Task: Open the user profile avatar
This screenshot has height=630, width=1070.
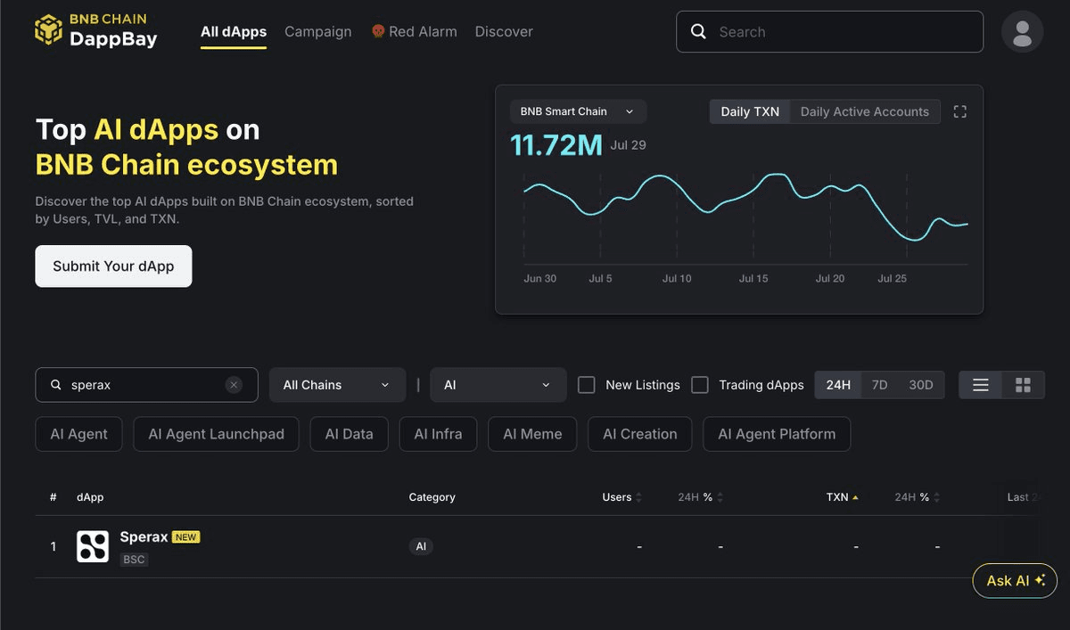Action: [x=1023, y=32]
